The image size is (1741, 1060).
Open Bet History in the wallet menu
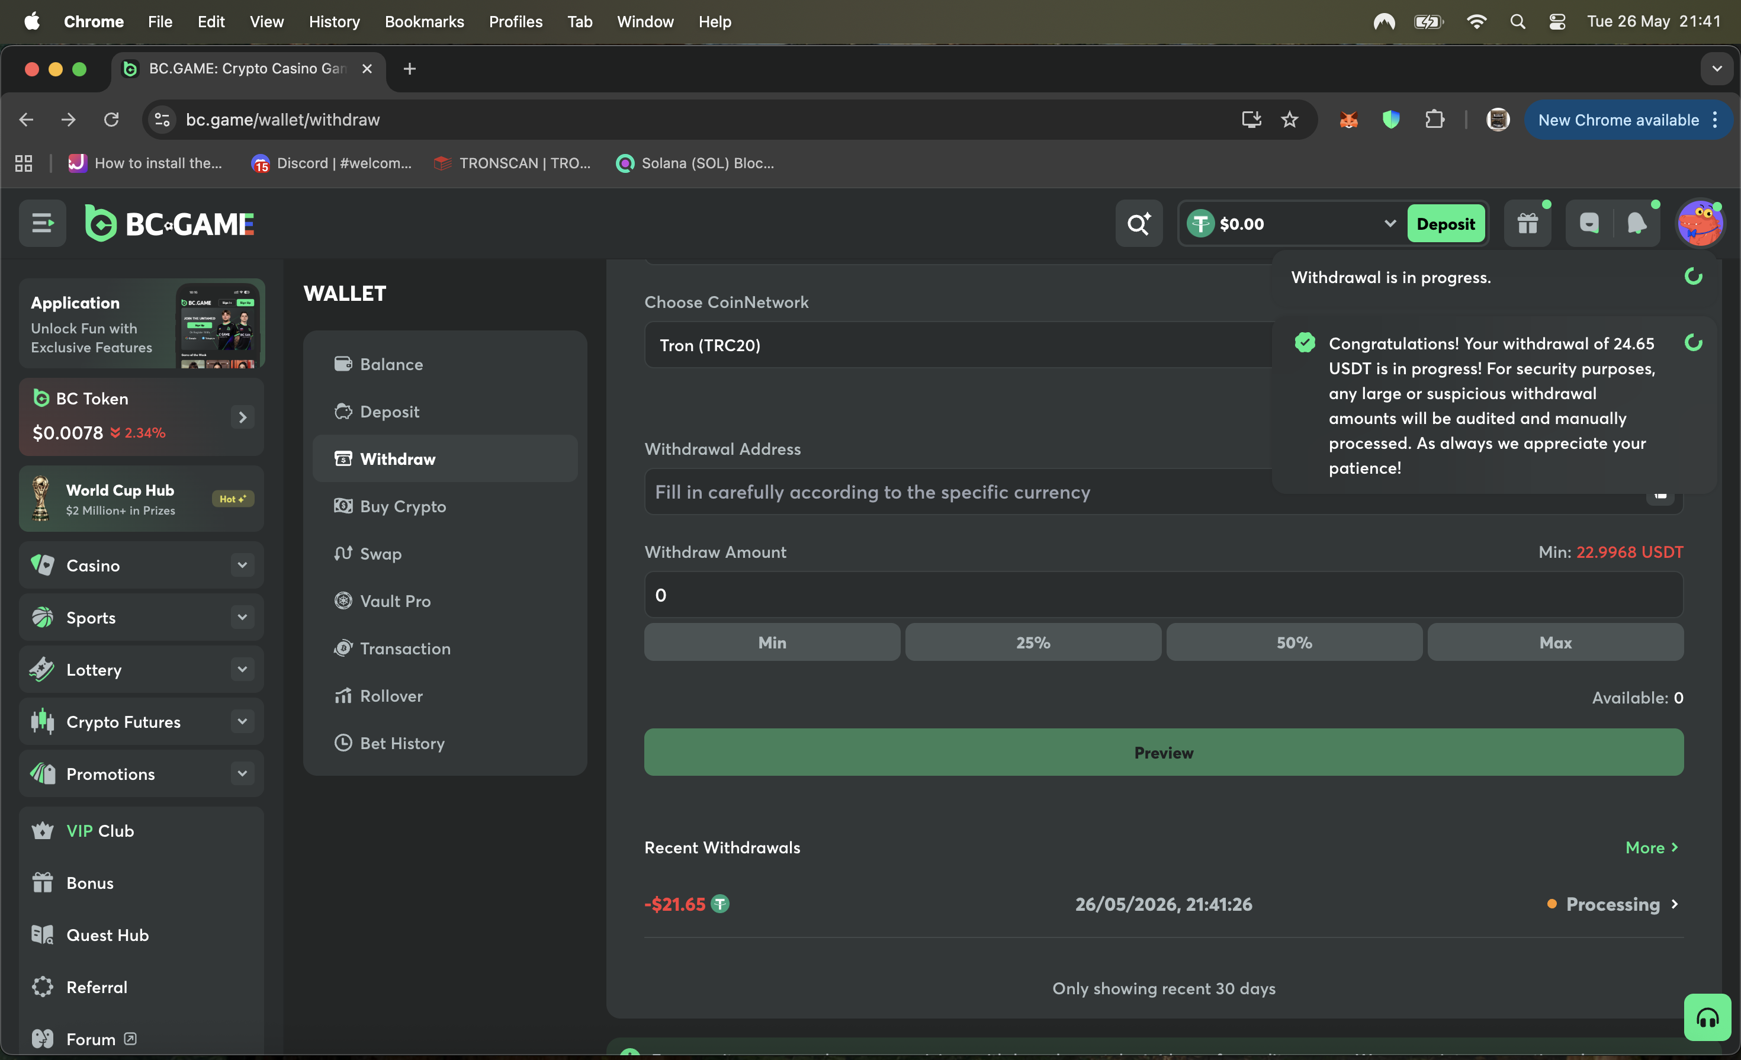(x=445, y=743)
